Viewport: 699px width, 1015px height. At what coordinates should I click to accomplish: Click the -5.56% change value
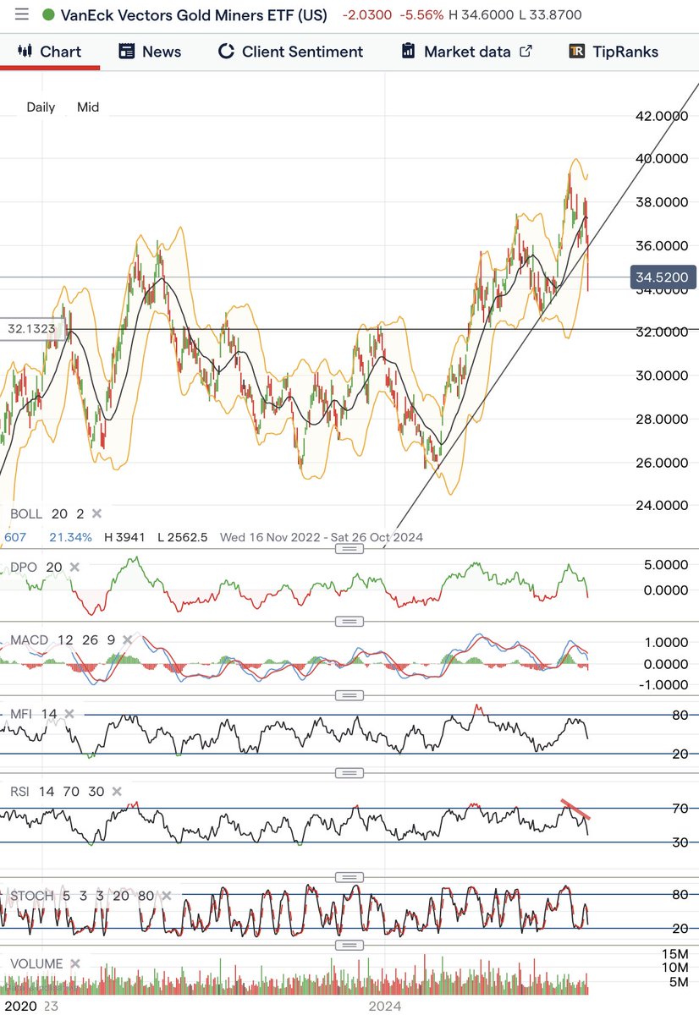422,15
